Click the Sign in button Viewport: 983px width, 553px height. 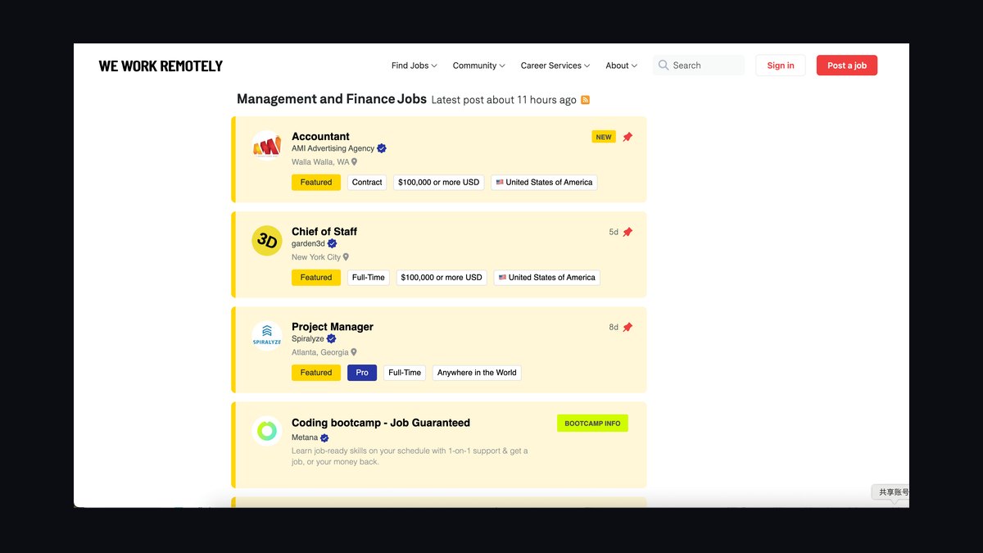click(781, 66)
